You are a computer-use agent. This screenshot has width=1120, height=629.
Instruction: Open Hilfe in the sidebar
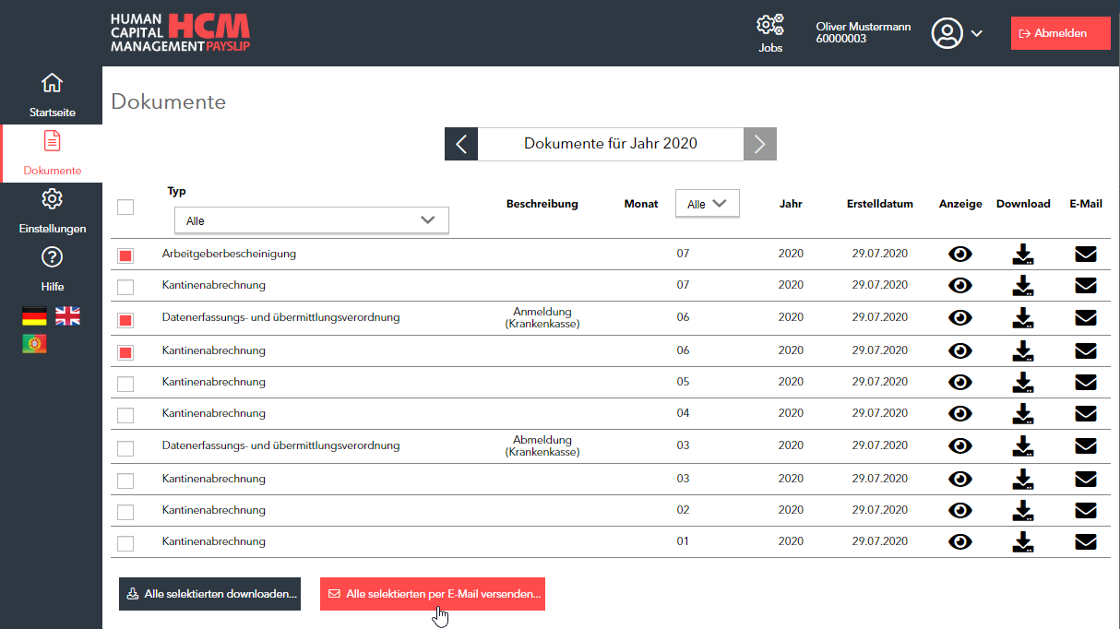pyautogui.click(x=52, y=269)
